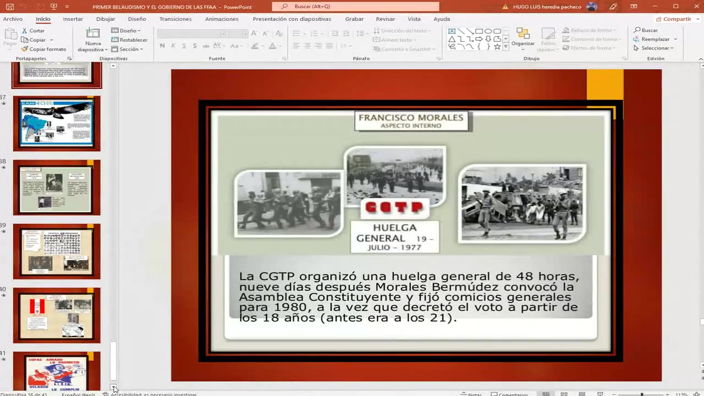Image resolution: width=704 pixels, height=396 pixels.
Task: Toggle bold formatting (N)
Action: pyautogui.click(x=162, y=46)
